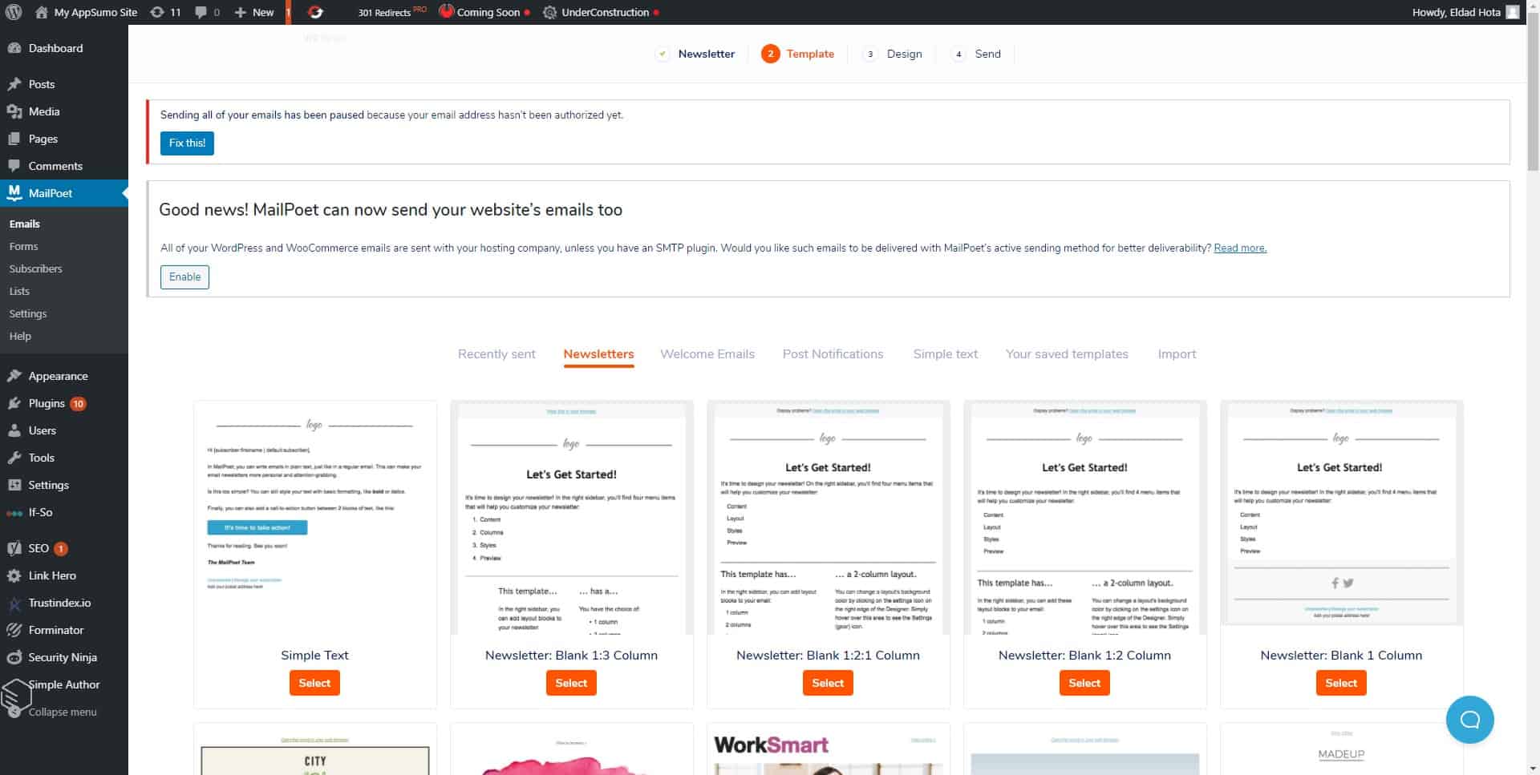Screen dimensions: 1540x775
Task: Go to MailPoet Forms submenu
Action: [x=23, y=246]
